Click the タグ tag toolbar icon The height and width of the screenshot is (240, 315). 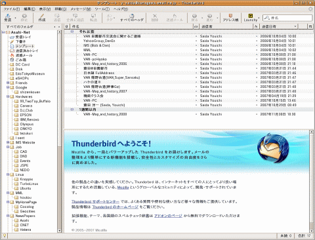click(110, 18)
